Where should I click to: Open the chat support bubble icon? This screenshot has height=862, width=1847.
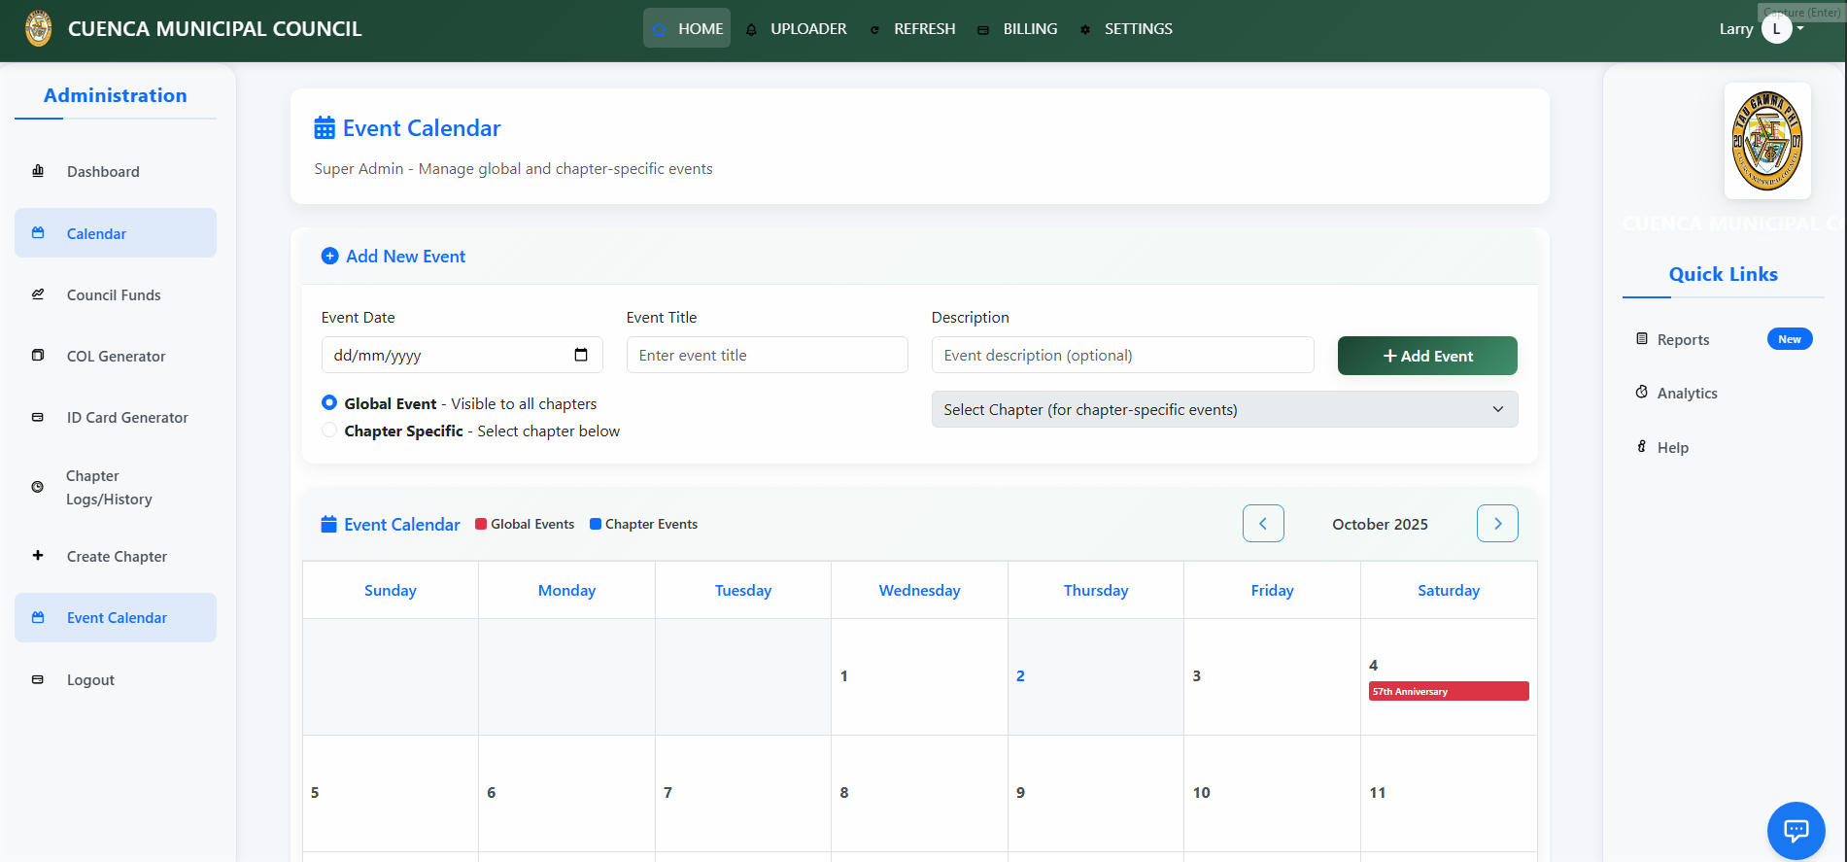click(1796, 831)
